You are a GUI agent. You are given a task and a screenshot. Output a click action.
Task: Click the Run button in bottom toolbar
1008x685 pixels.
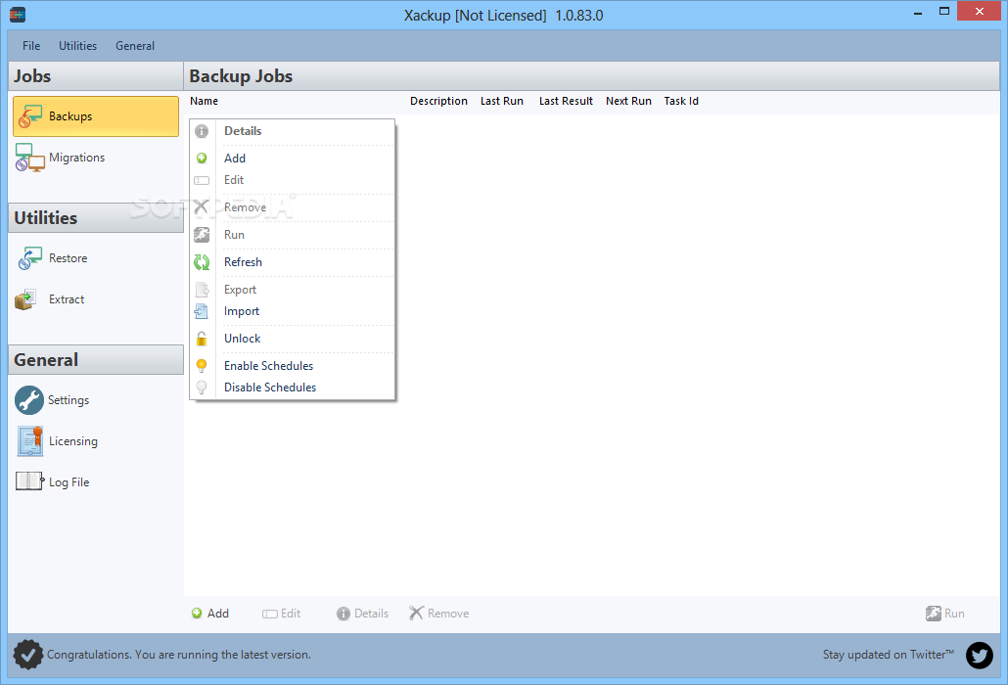click(945, 614)
